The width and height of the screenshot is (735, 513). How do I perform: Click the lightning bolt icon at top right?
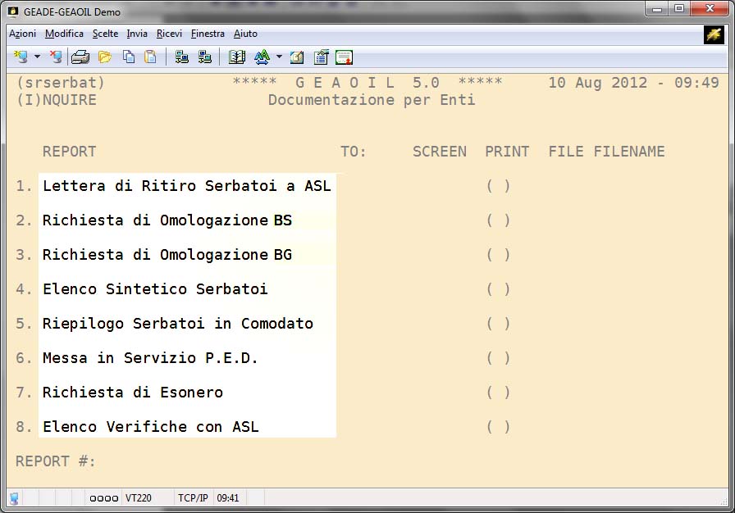tap(713, 34)
